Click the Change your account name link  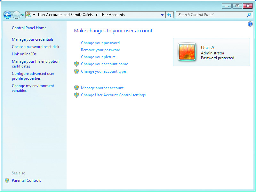coord(105,64)
